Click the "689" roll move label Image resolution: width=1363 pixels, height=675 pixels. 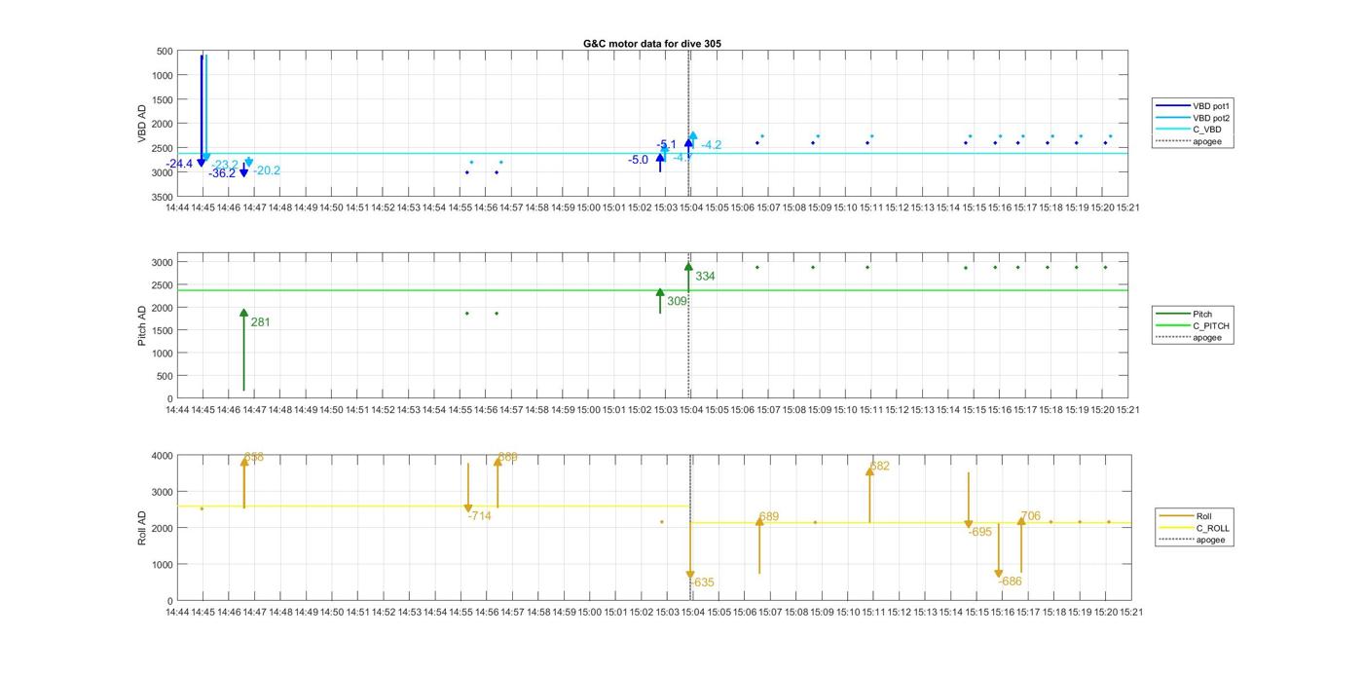[768, 516]
